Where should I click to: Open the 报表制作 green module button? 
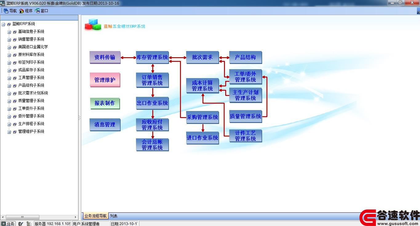pos(105,103)
